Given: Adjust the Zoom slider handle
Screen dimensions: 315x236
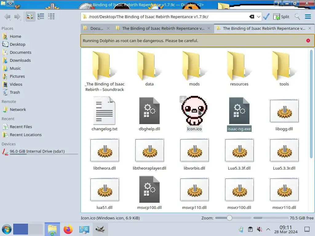Looking at the screenshot, I should [x=229, y=218].
